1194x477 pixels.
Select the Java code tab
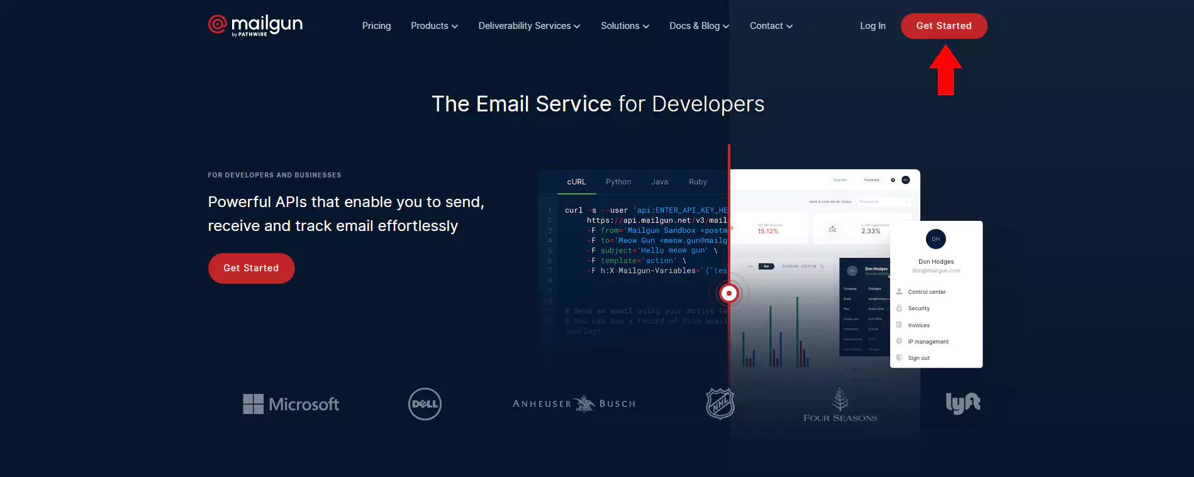point(659,182)
